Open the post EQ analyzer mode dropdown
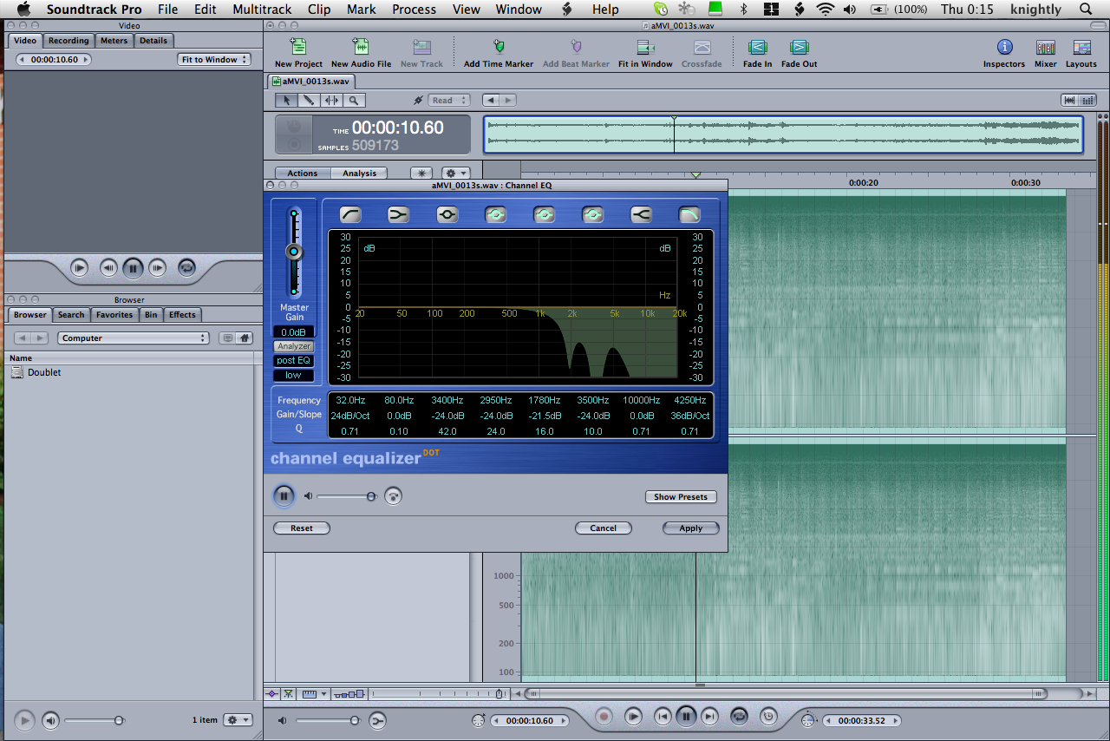The image size is (1110, 741). click(294, 361)
